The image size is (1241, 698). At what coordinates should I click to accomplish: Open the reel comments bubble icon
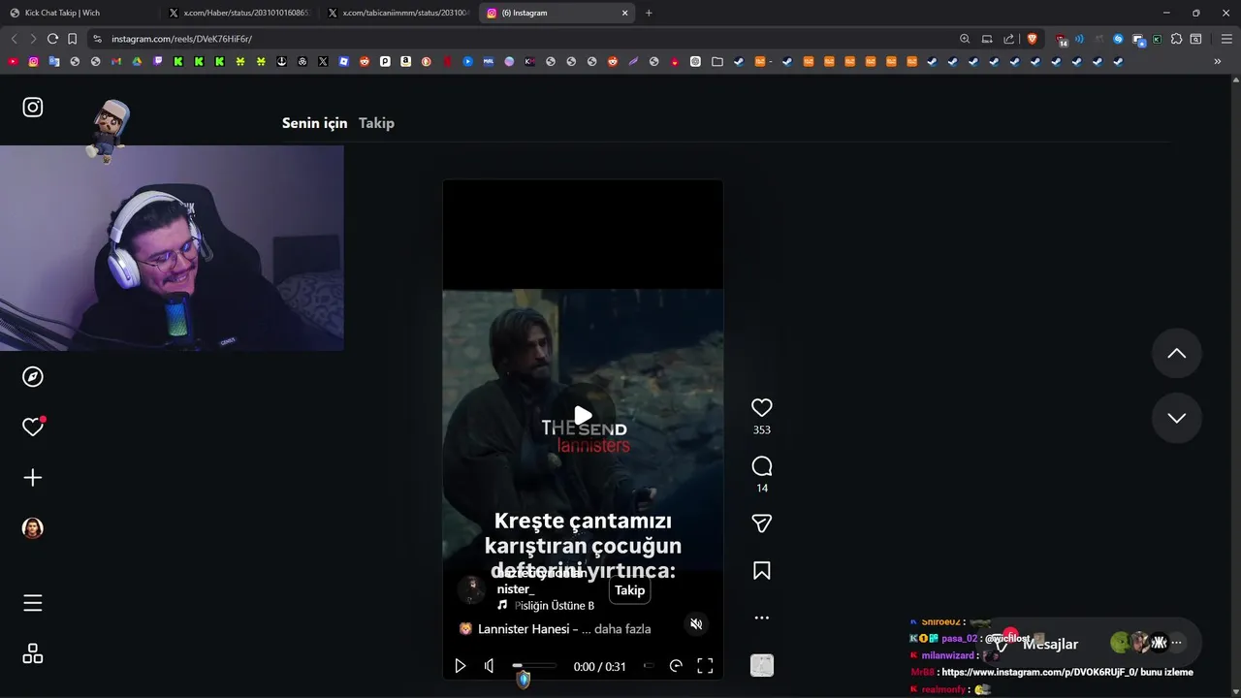coord(762,466)
